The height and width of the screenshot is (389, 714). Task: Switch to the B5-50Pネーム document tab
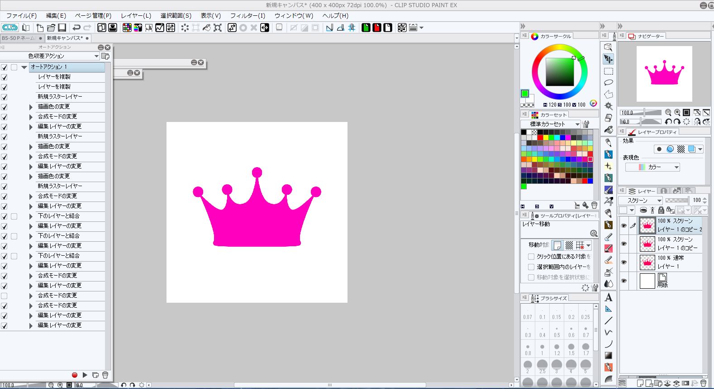click(x=19, y=38)
